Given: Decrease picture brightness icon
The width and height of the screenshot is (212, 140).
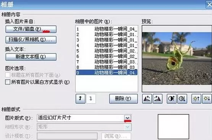Looking at the screenshot, I should click(x=207, y=99).
